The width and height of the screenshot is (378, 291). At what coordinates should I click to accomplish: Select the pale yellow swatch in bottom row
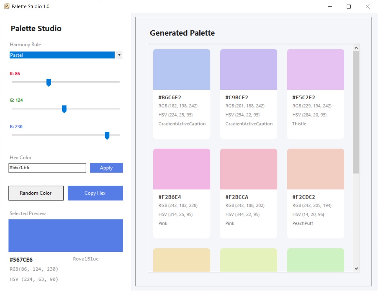point(182,260)
